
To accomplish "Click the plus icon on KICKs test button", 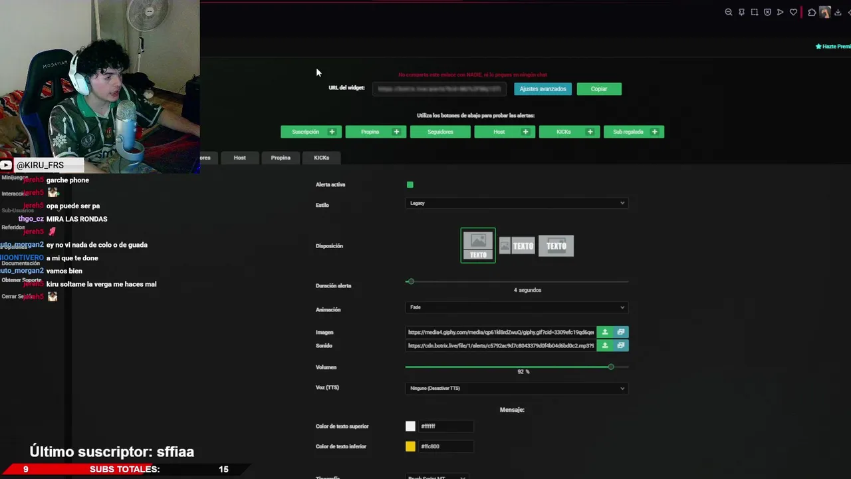I will click(x=590, y=132).
